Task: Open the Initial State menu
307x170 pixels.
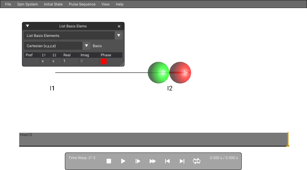Action: tap(53, 4)
